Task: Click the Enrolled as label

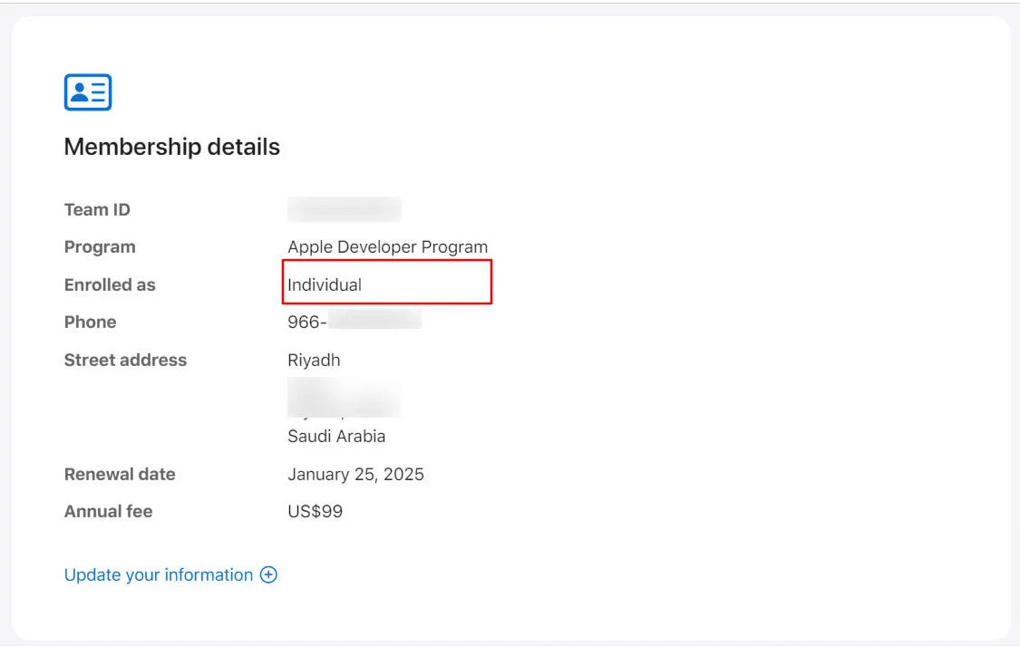Action: tap(110, 284)
